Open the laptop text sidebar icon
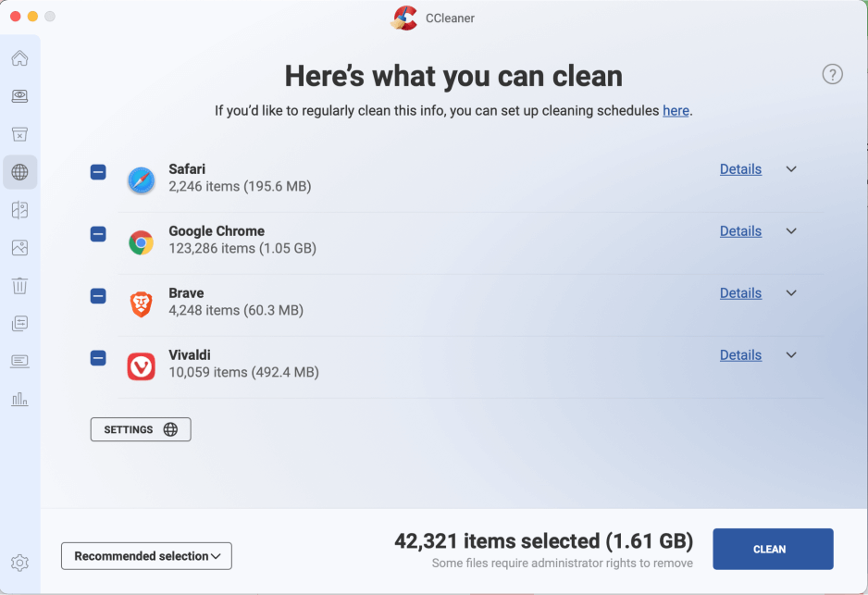The width and height of the screenshot is (868, 595). [20, 362]
